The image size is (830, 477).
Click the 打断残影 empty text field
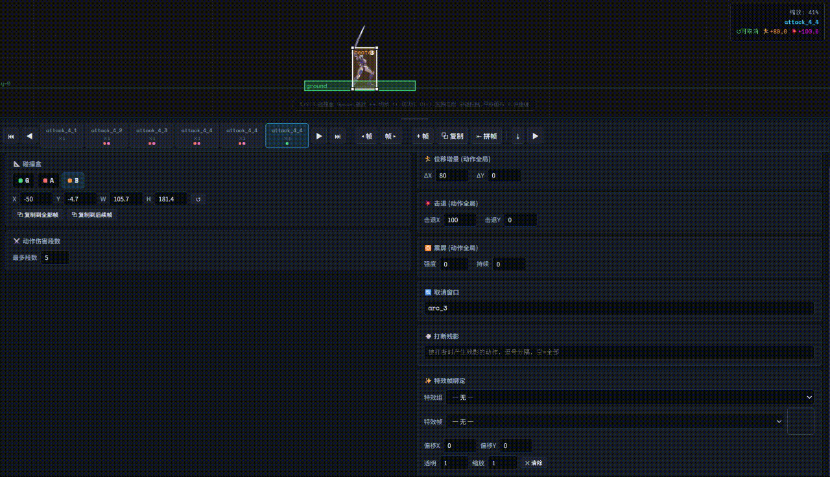pyautogui.click(x=619, y=352)
